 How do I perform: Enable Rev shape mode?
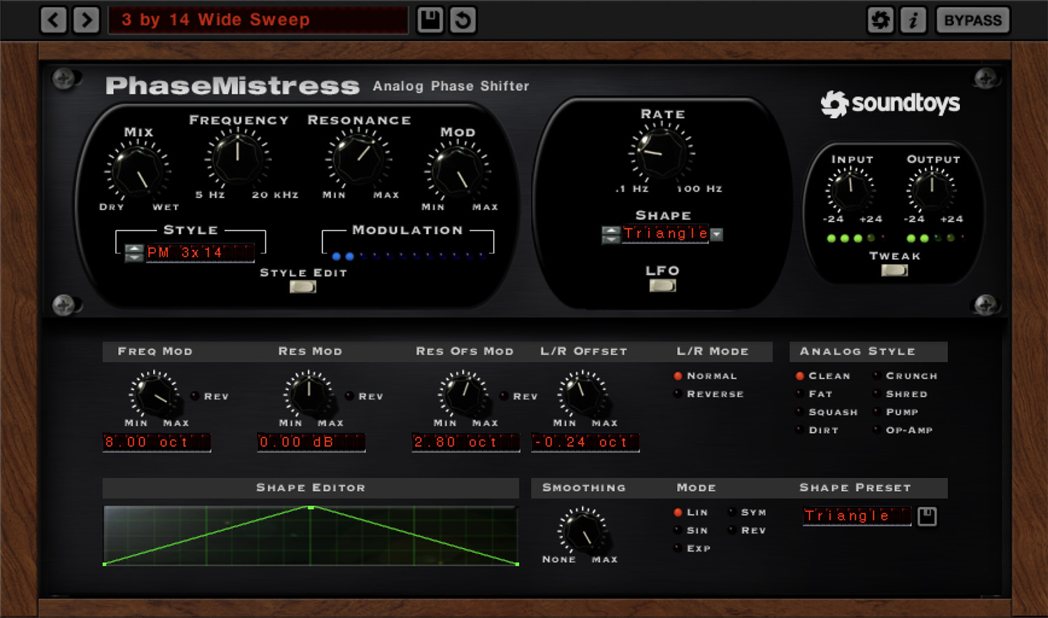pos(732,531)
